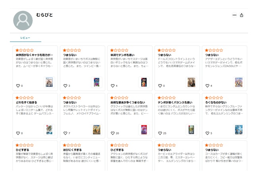Like the ドールズフロントライン2 review with heart
This screenshot has height=179, width=258.
(x=160, y=86)
